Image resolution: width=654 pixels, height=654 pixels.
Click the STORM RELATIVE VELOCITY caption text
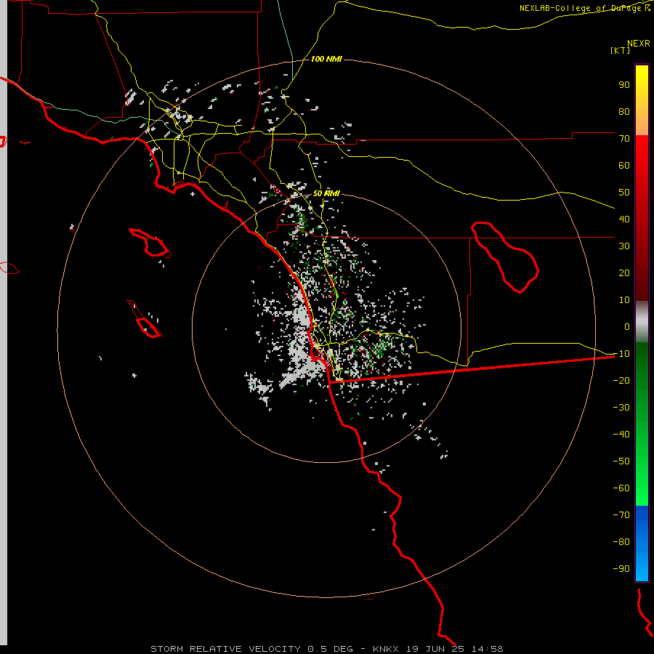click(225, 649)
